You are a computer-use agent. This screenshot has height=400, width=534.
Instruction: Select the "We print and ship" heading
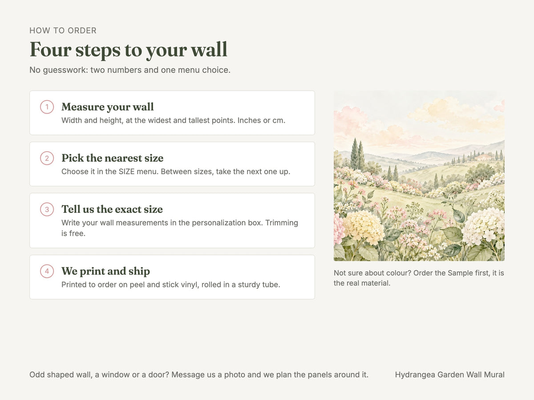(106, 271)
